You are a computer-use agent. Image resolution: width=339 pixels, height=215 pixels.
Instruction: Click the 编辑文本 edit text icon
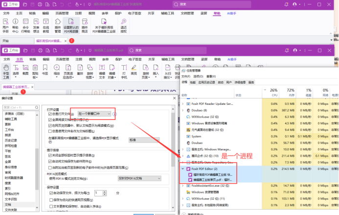[x=102, y=71]
